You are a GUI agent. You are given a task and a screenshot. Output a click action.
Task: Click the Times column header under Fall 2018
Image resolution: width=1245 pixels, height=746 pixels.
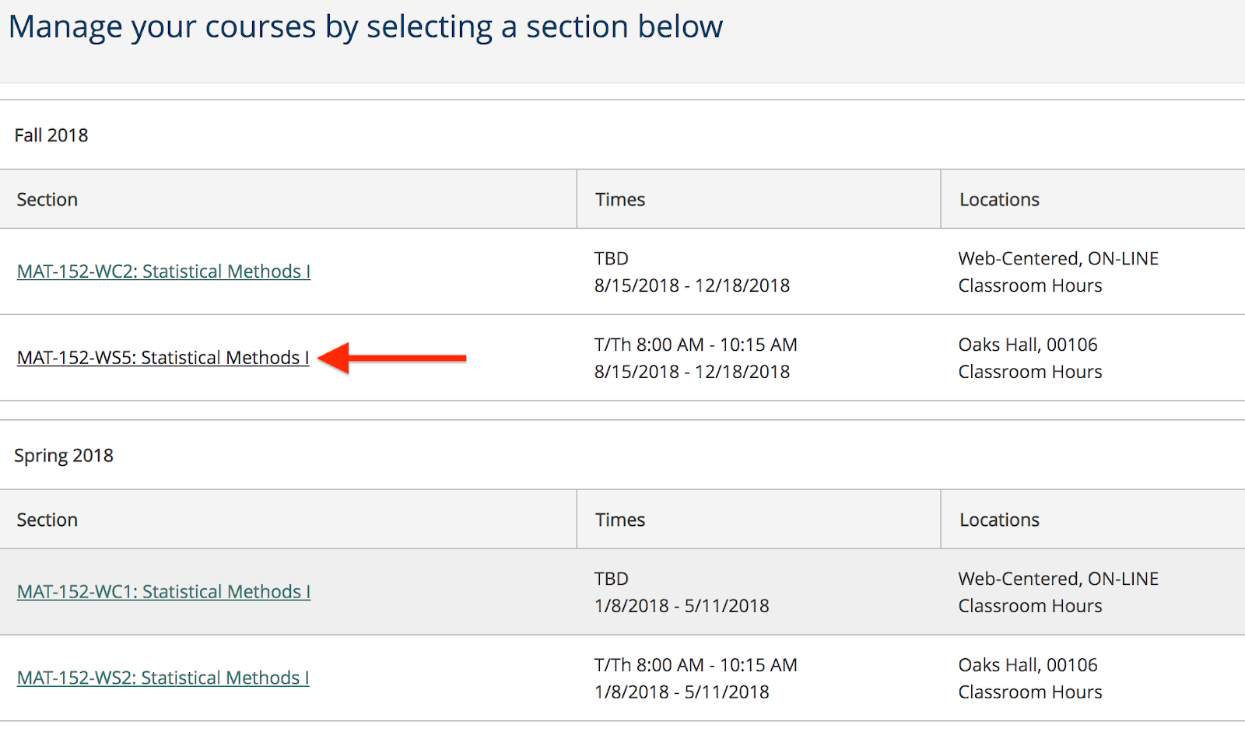pos(620,200)
